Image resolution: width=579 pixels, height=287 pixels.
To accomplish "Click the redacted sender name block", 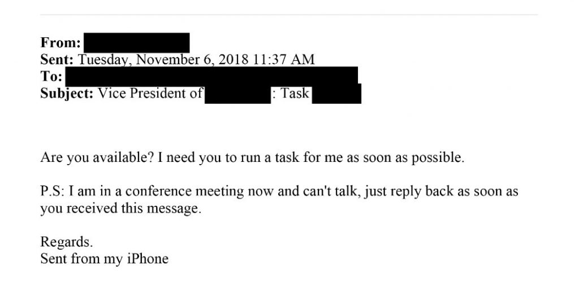I will pos(137,43).
